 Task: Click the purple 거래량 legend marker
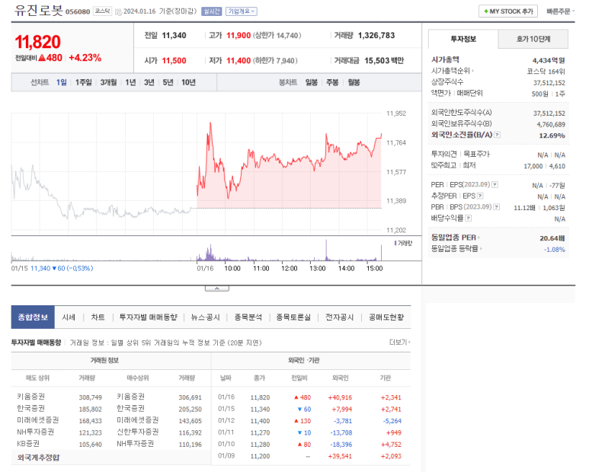click(x=395, y=243)
